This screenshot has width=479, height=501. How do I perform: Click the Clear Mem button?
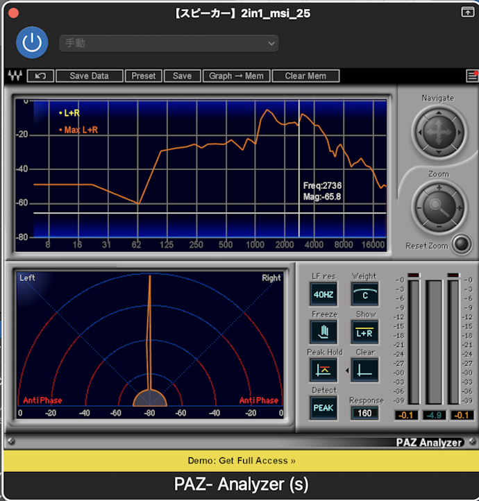point(305,76)
